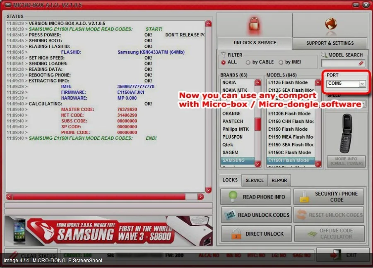
Task: Click the horizontal red scrollbar thumb in the log
Action: click(99, 197)
